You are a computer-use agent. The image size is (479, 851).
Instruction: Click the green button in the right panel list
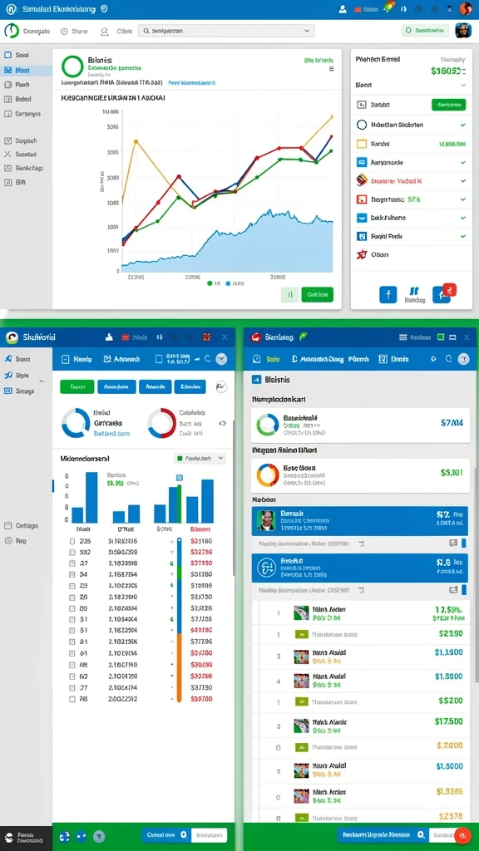(448, 105)
